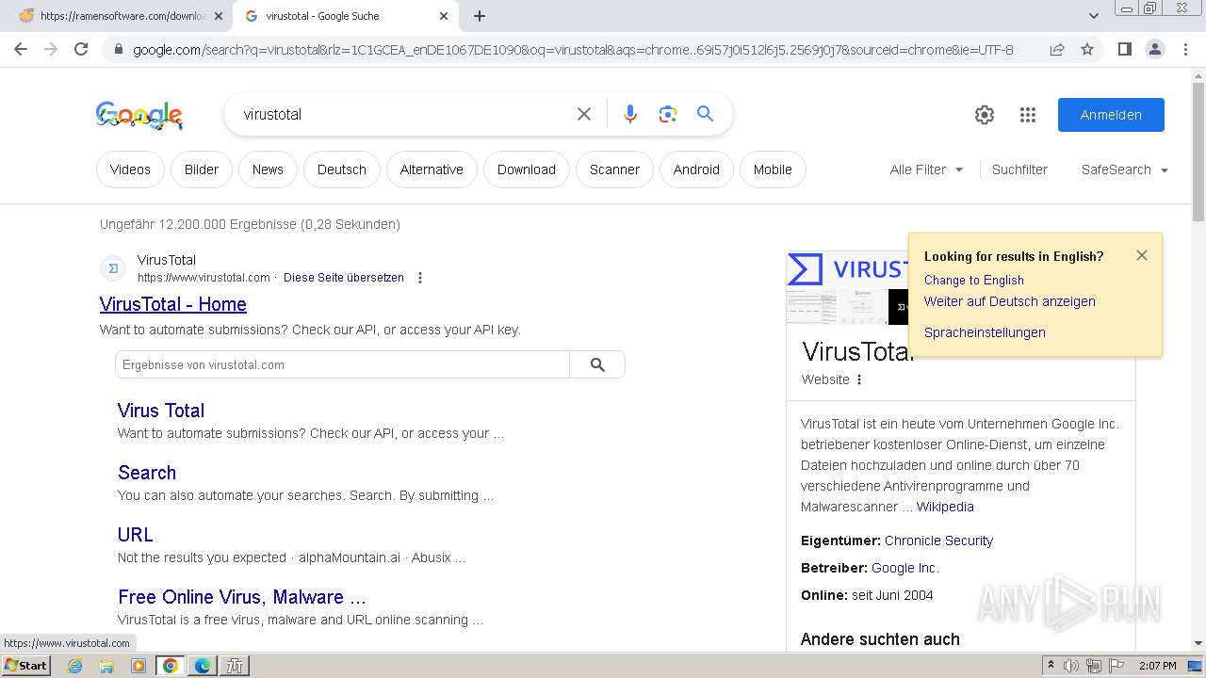
Task: Open Chrome three-dot menu
Action: (1185, 49)
